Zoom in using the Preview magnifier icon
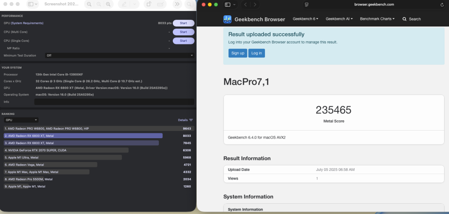449x214 pixels. pos(108,4)
